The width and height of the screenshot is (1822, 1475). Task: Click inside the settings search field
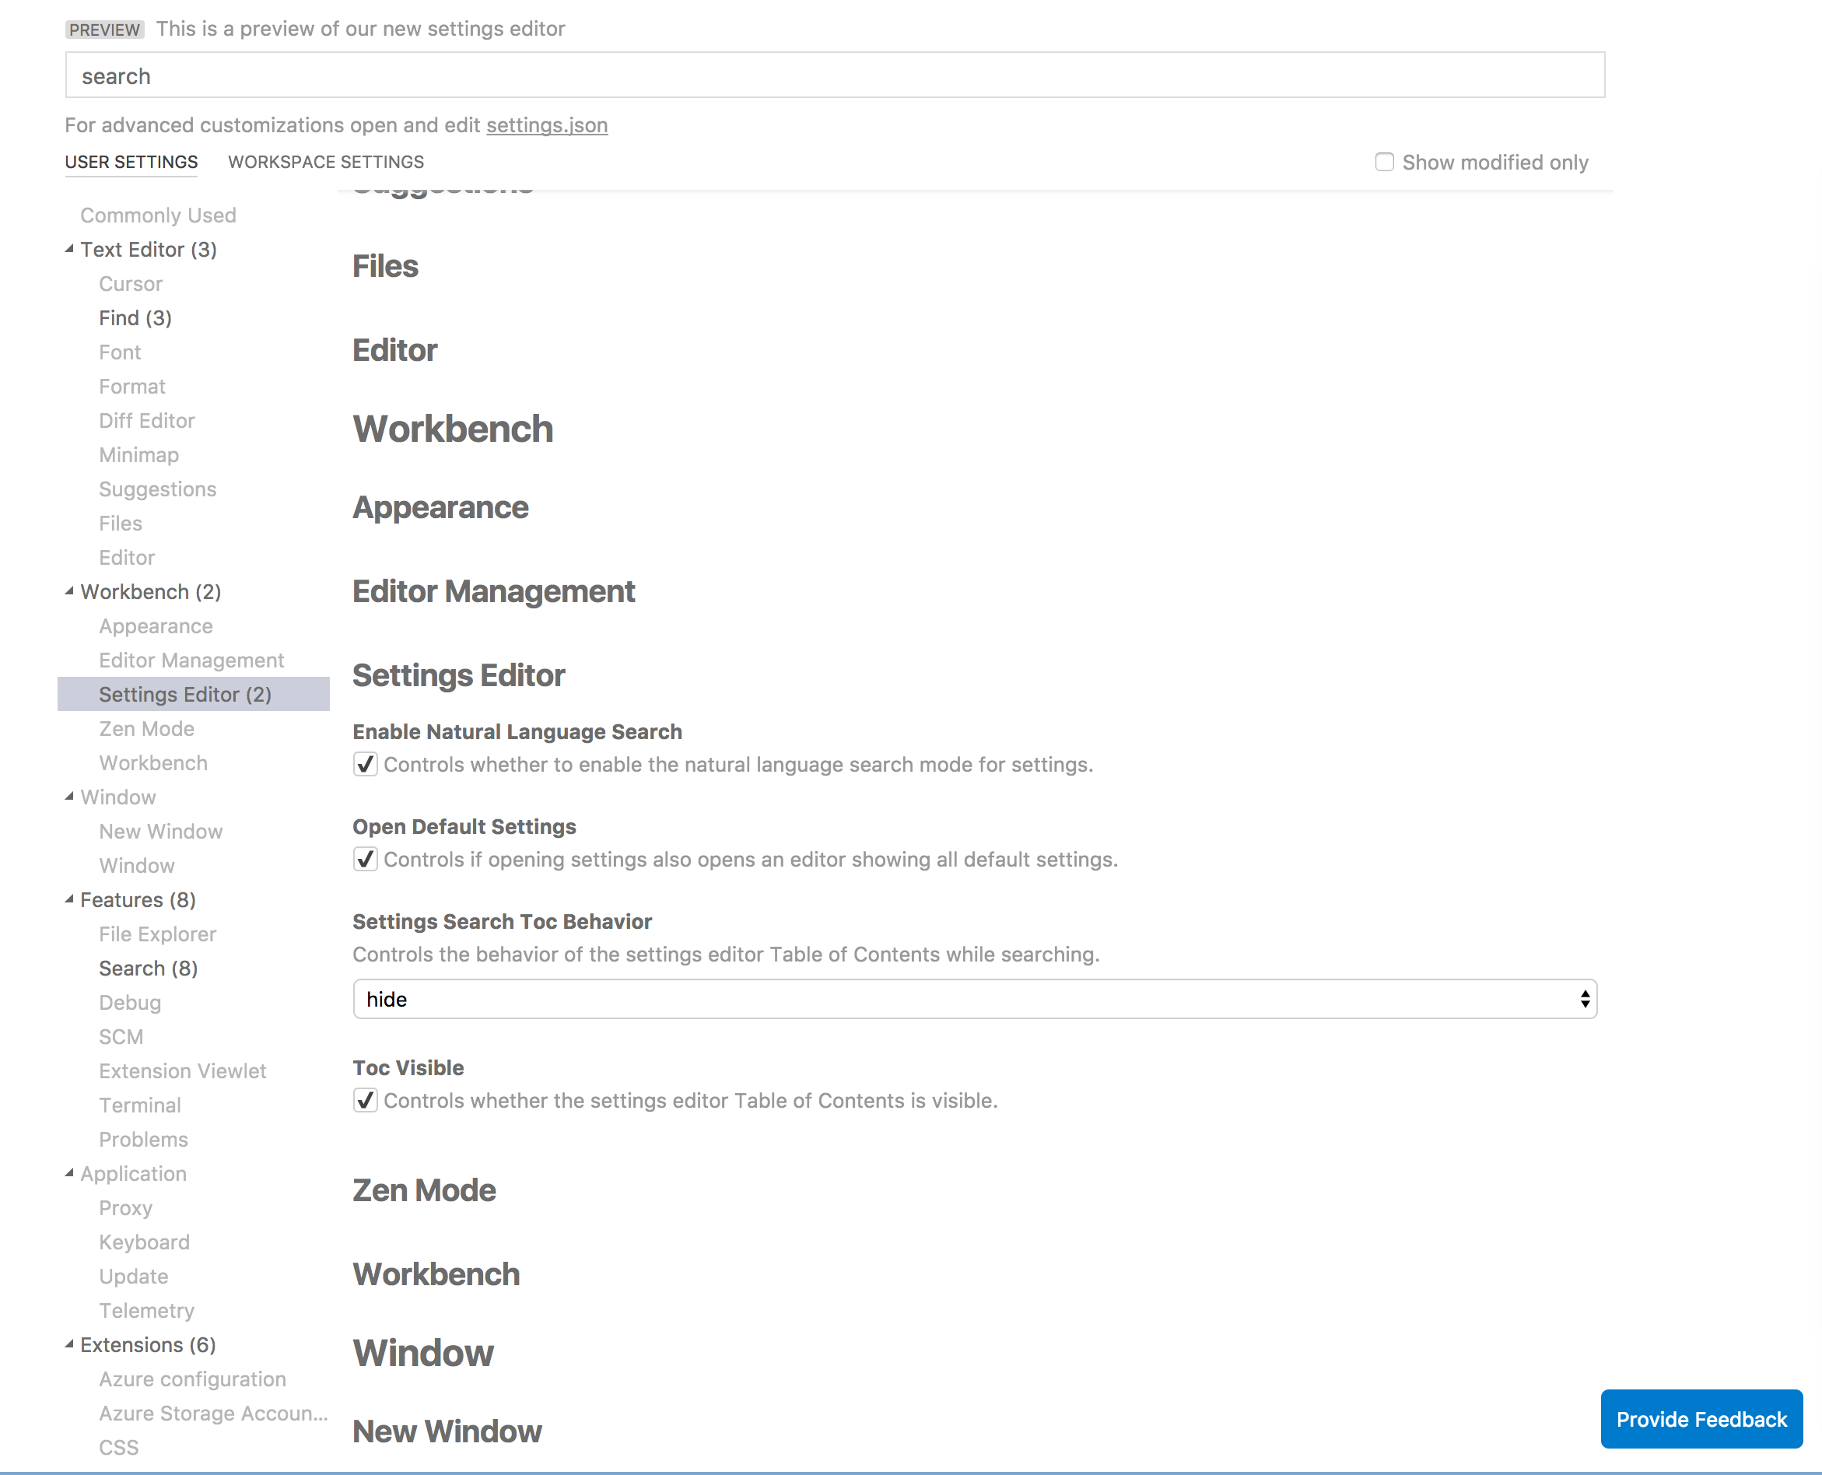coord(835,75)
